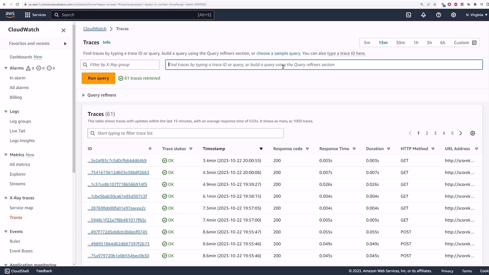The width and height of the screenshot is (489, 275).
Task: Open Feedback in footer
Action: (x=44, y=271)
